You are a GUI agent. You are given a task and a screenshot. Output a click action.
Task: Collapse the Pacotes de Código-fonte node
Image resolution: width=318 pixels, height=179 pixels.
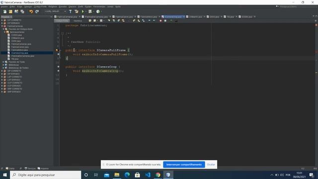(x=3, y=29)
